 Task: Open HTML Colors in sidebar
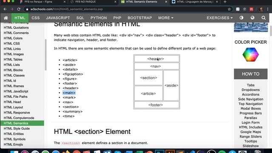click(x=13, y=38)
